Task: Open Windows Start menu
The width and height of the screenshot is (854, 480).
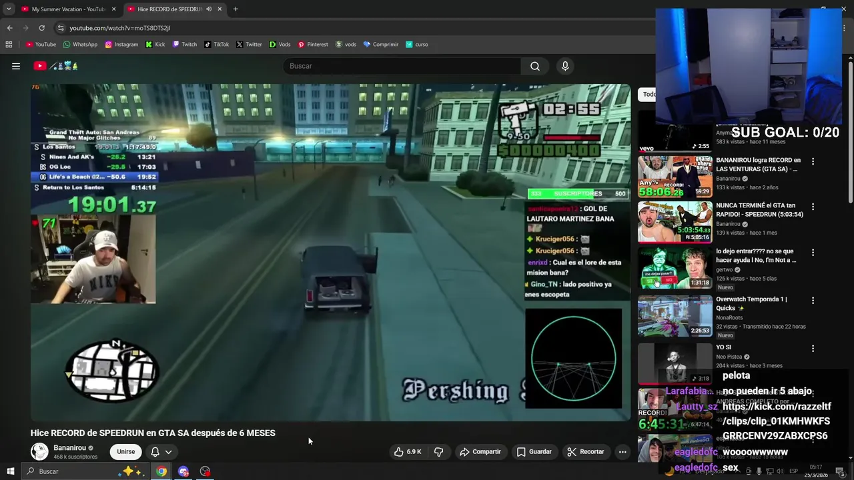Action: (x=11, y=471)
